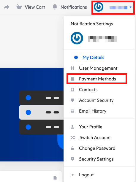Viewport: 136px width, 182px height.
Task: Click the large profile avatar under Notification Settings
Action: [x=77, y=38]
